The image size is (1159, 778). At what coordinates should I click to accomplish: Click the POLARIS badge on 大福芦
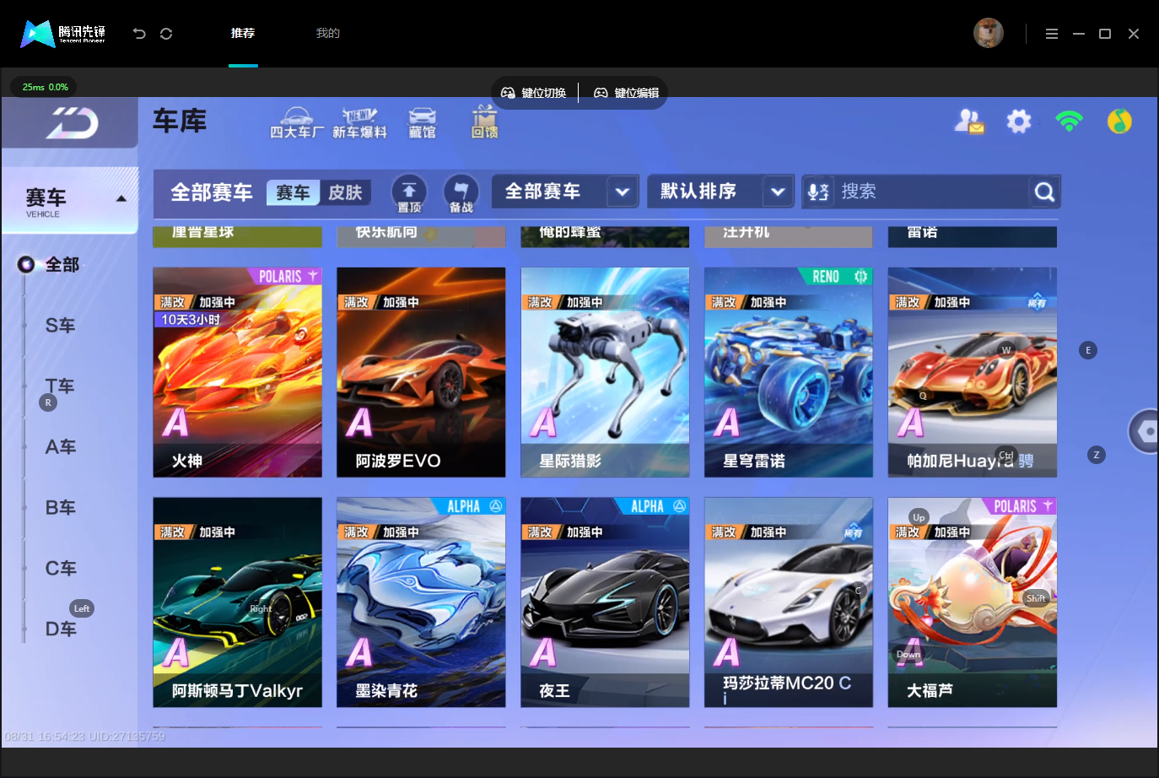click(1020, 506)
